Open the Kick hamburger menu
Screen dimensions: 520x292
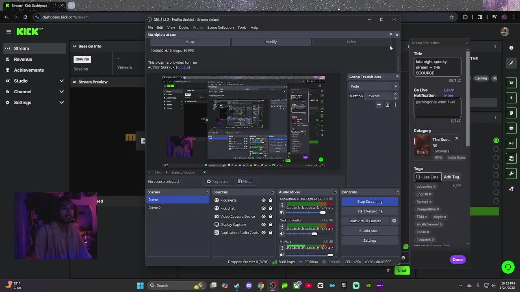9,31
